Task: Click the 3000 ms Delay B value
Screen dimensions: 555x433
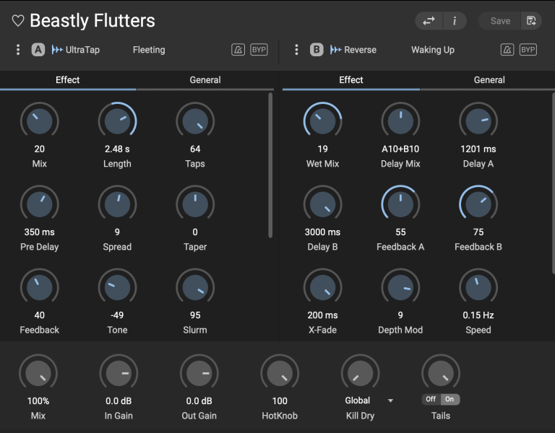Action: tap(322, 232)
